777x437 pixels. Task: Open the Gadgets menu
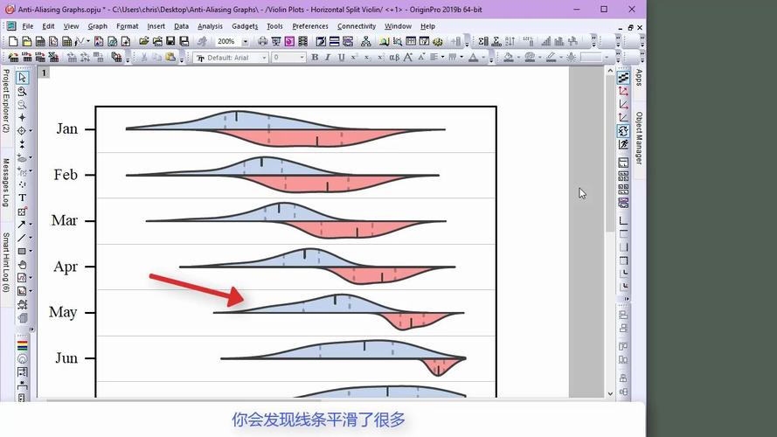[245, 26]
